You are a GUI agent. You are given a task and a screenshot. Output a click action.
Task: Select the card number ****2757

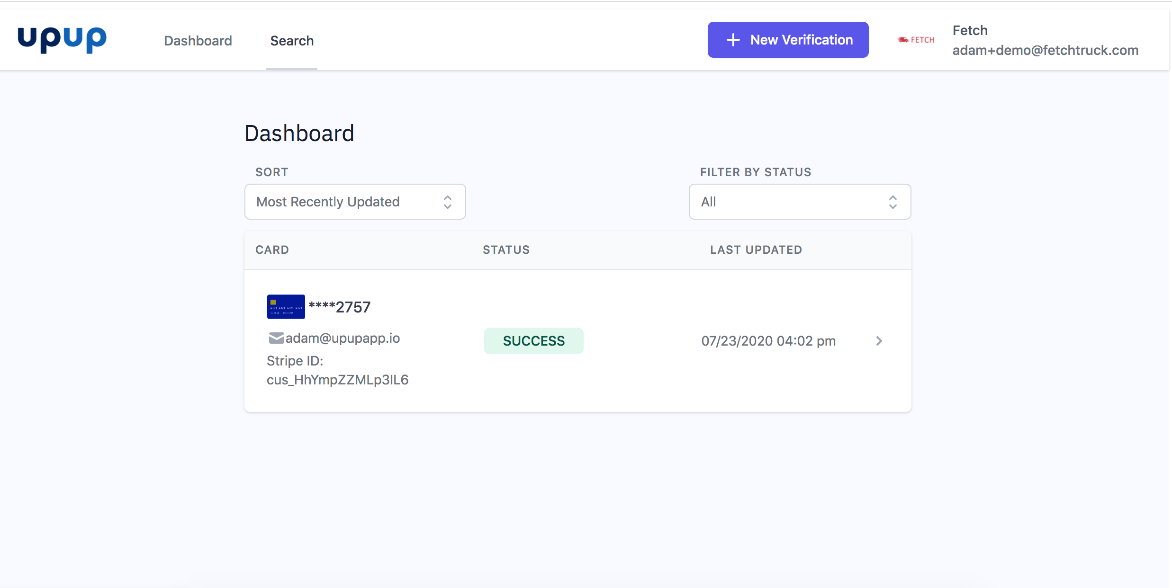(x=340, y=307)
